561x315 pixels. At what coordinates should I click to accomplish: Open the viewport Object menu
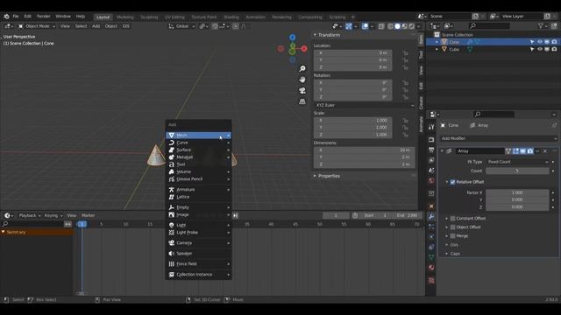(x=111, y=26)
